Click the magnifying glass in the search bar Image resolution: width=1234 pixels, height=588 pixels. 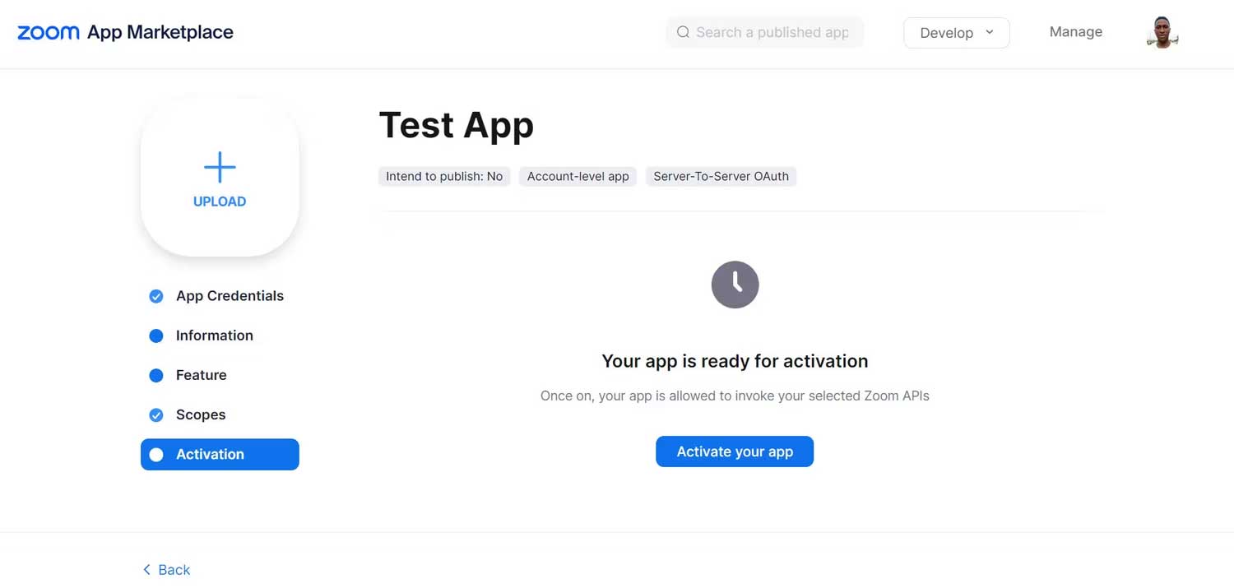click(683, 32)
